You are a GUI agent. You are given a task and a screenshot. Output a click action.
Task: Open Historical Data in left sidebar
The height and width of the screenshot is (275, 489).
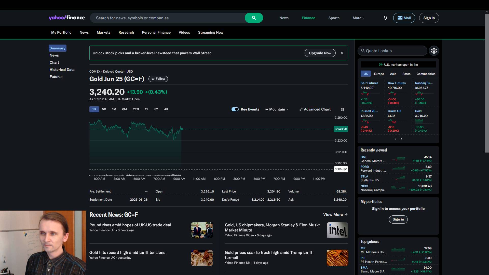pyautogui.click(x=62, y=70)
